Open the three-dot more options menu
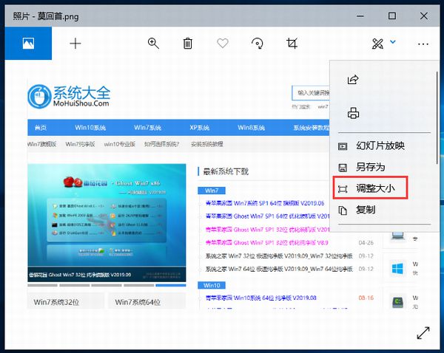Viewport: 444px width, 353px height. [423, 44]
